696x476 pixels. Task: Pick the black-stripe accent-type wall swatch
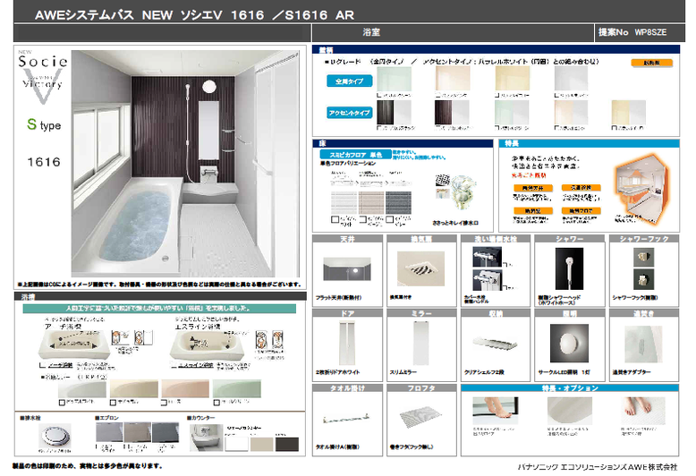(x=394, y=113)
